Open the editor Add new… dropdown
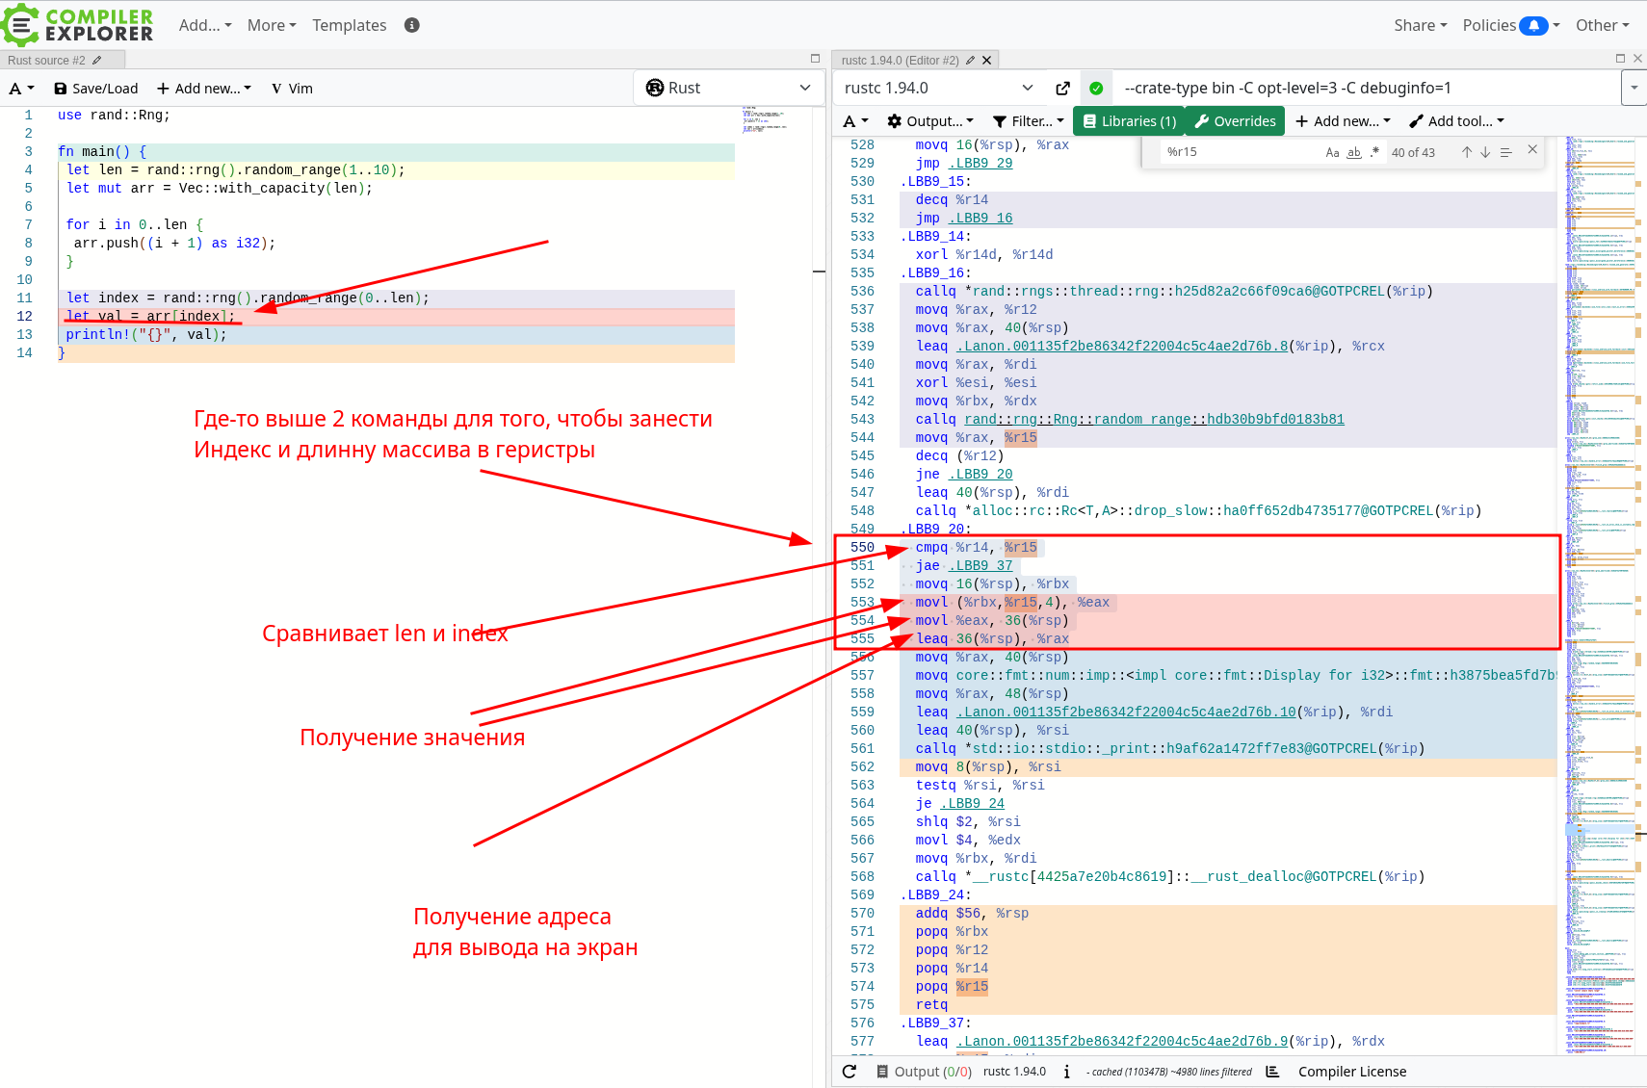Viewport: 1647px width, 1088px height. pos(203,89)
